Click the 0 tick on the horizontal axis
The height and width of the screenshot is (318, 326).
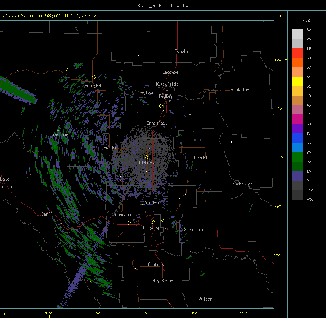[146, 313]
